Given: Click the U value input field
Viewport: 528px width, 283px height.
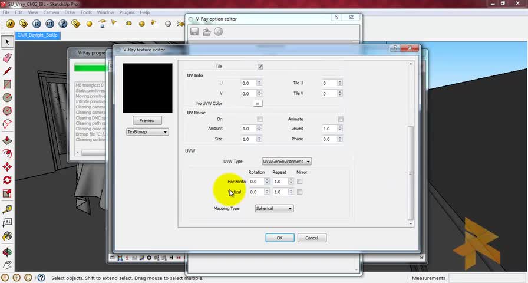Looking at the screenshot, I should [249, 83].
